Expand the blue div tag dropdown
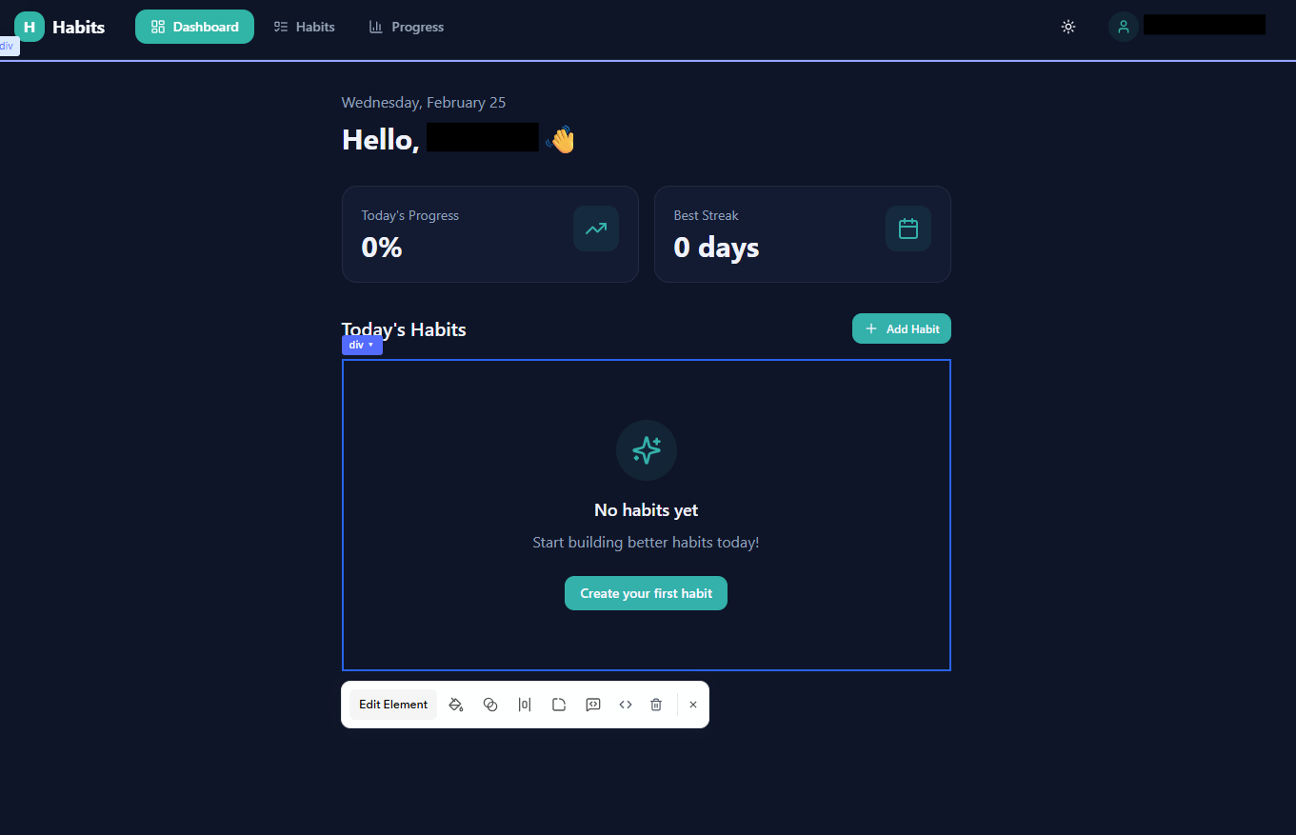Image resolution: width=1296 pixels, height=835 pixels. click(362, 345)
